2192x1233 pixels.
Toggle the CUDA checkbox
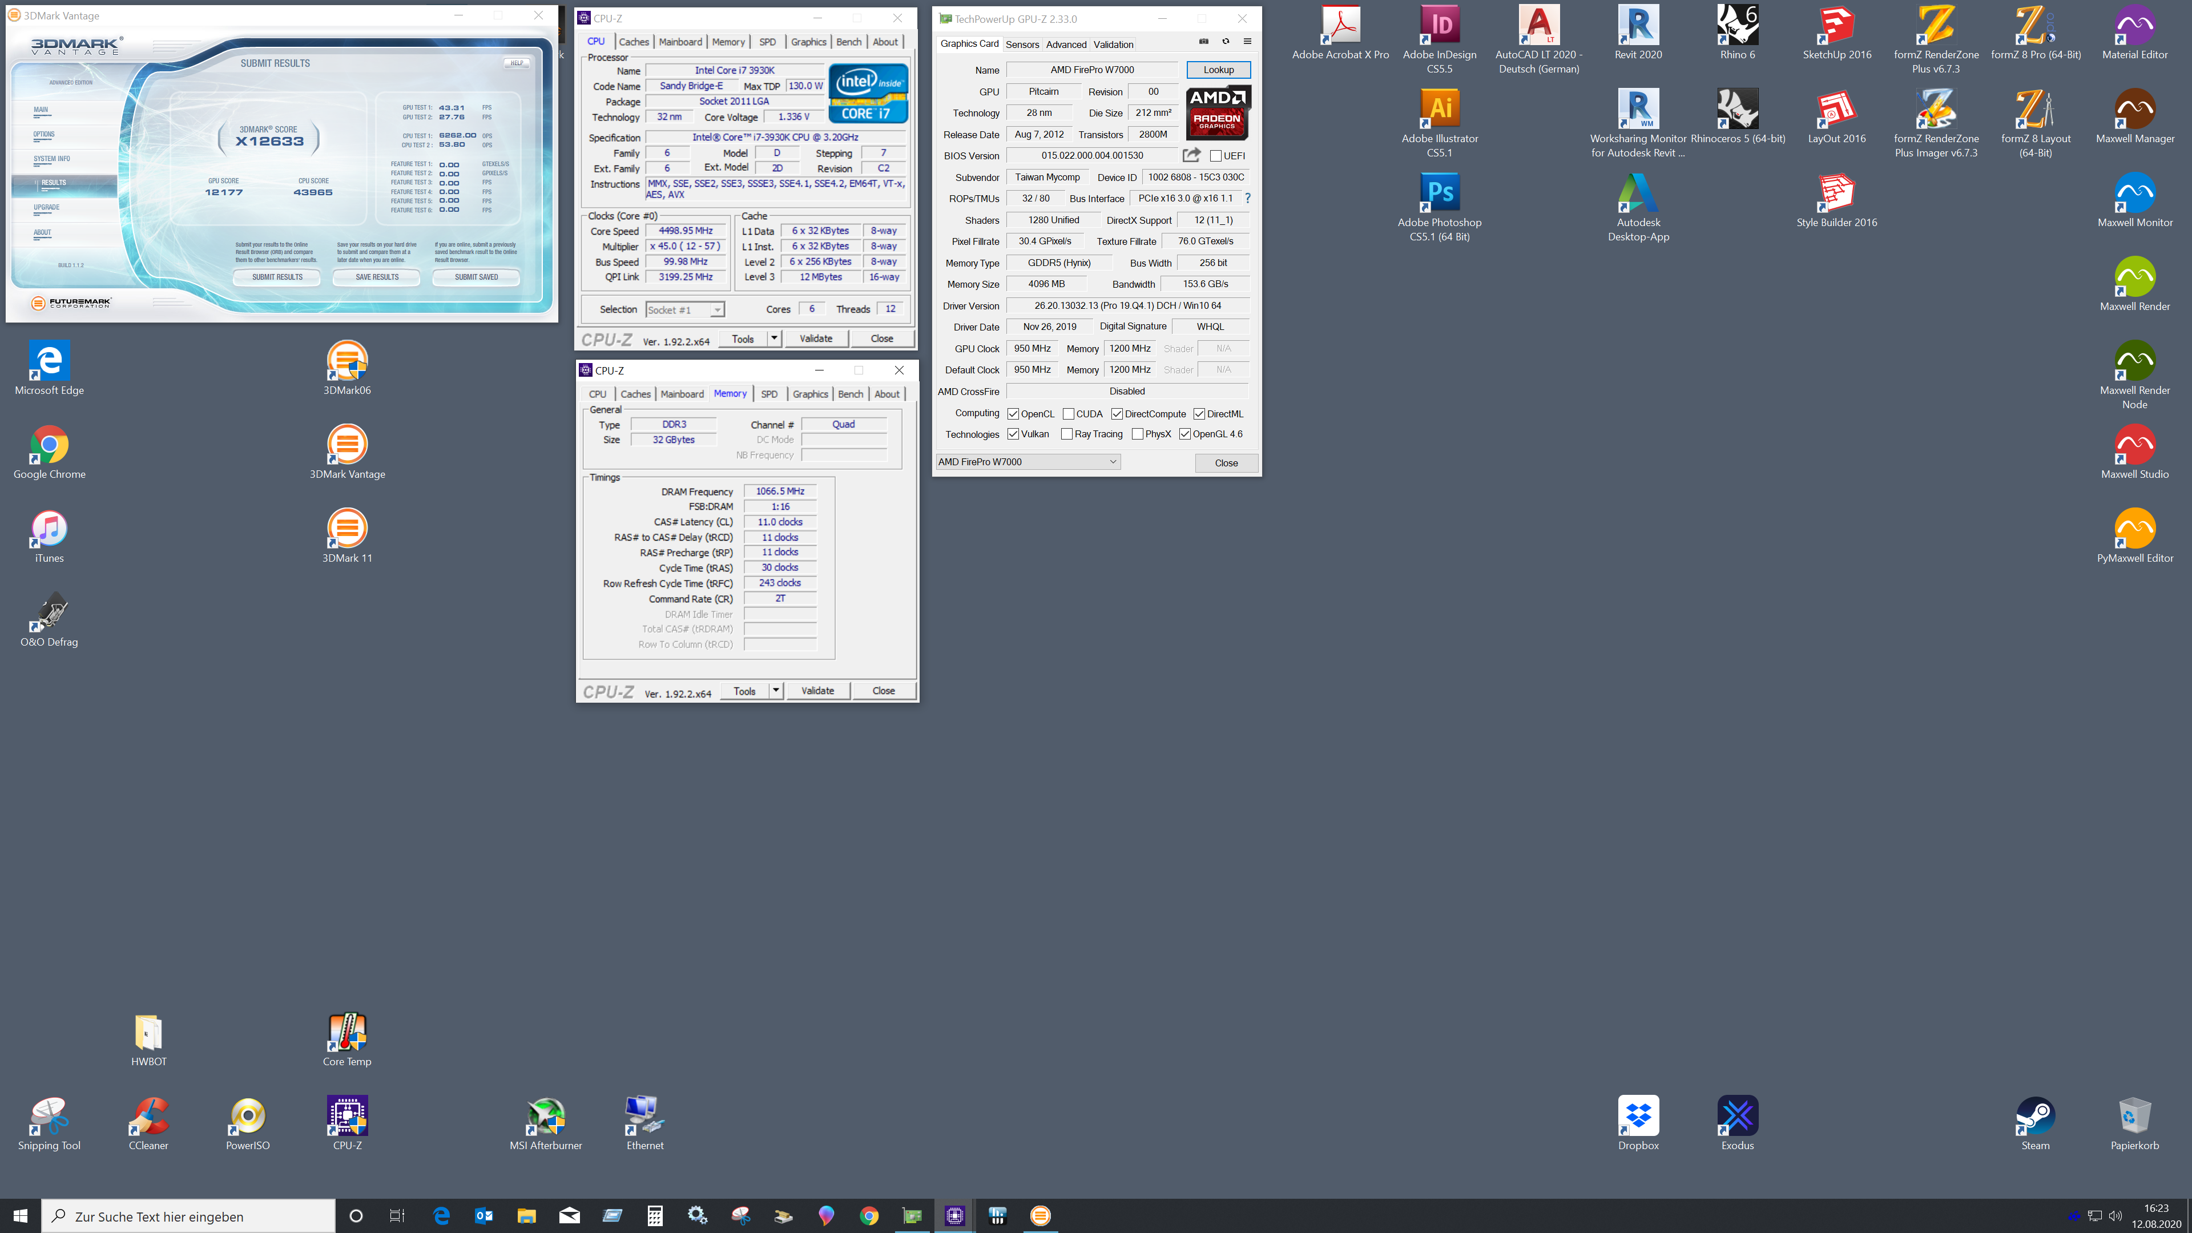1068,414
